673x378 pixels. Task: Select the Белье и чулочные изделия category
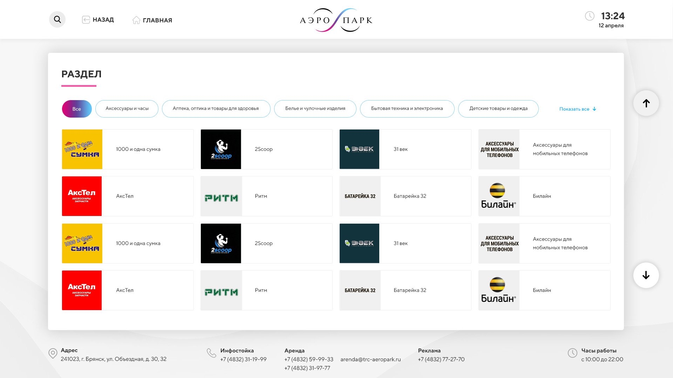tap(315, 108)
